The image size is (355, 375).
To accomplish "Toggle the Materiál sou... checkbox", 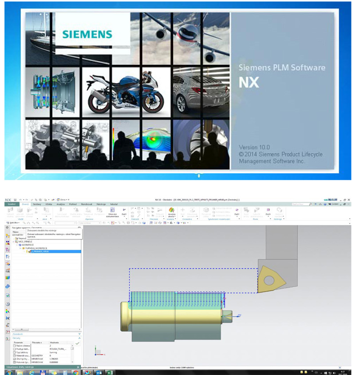I will 15,355.
